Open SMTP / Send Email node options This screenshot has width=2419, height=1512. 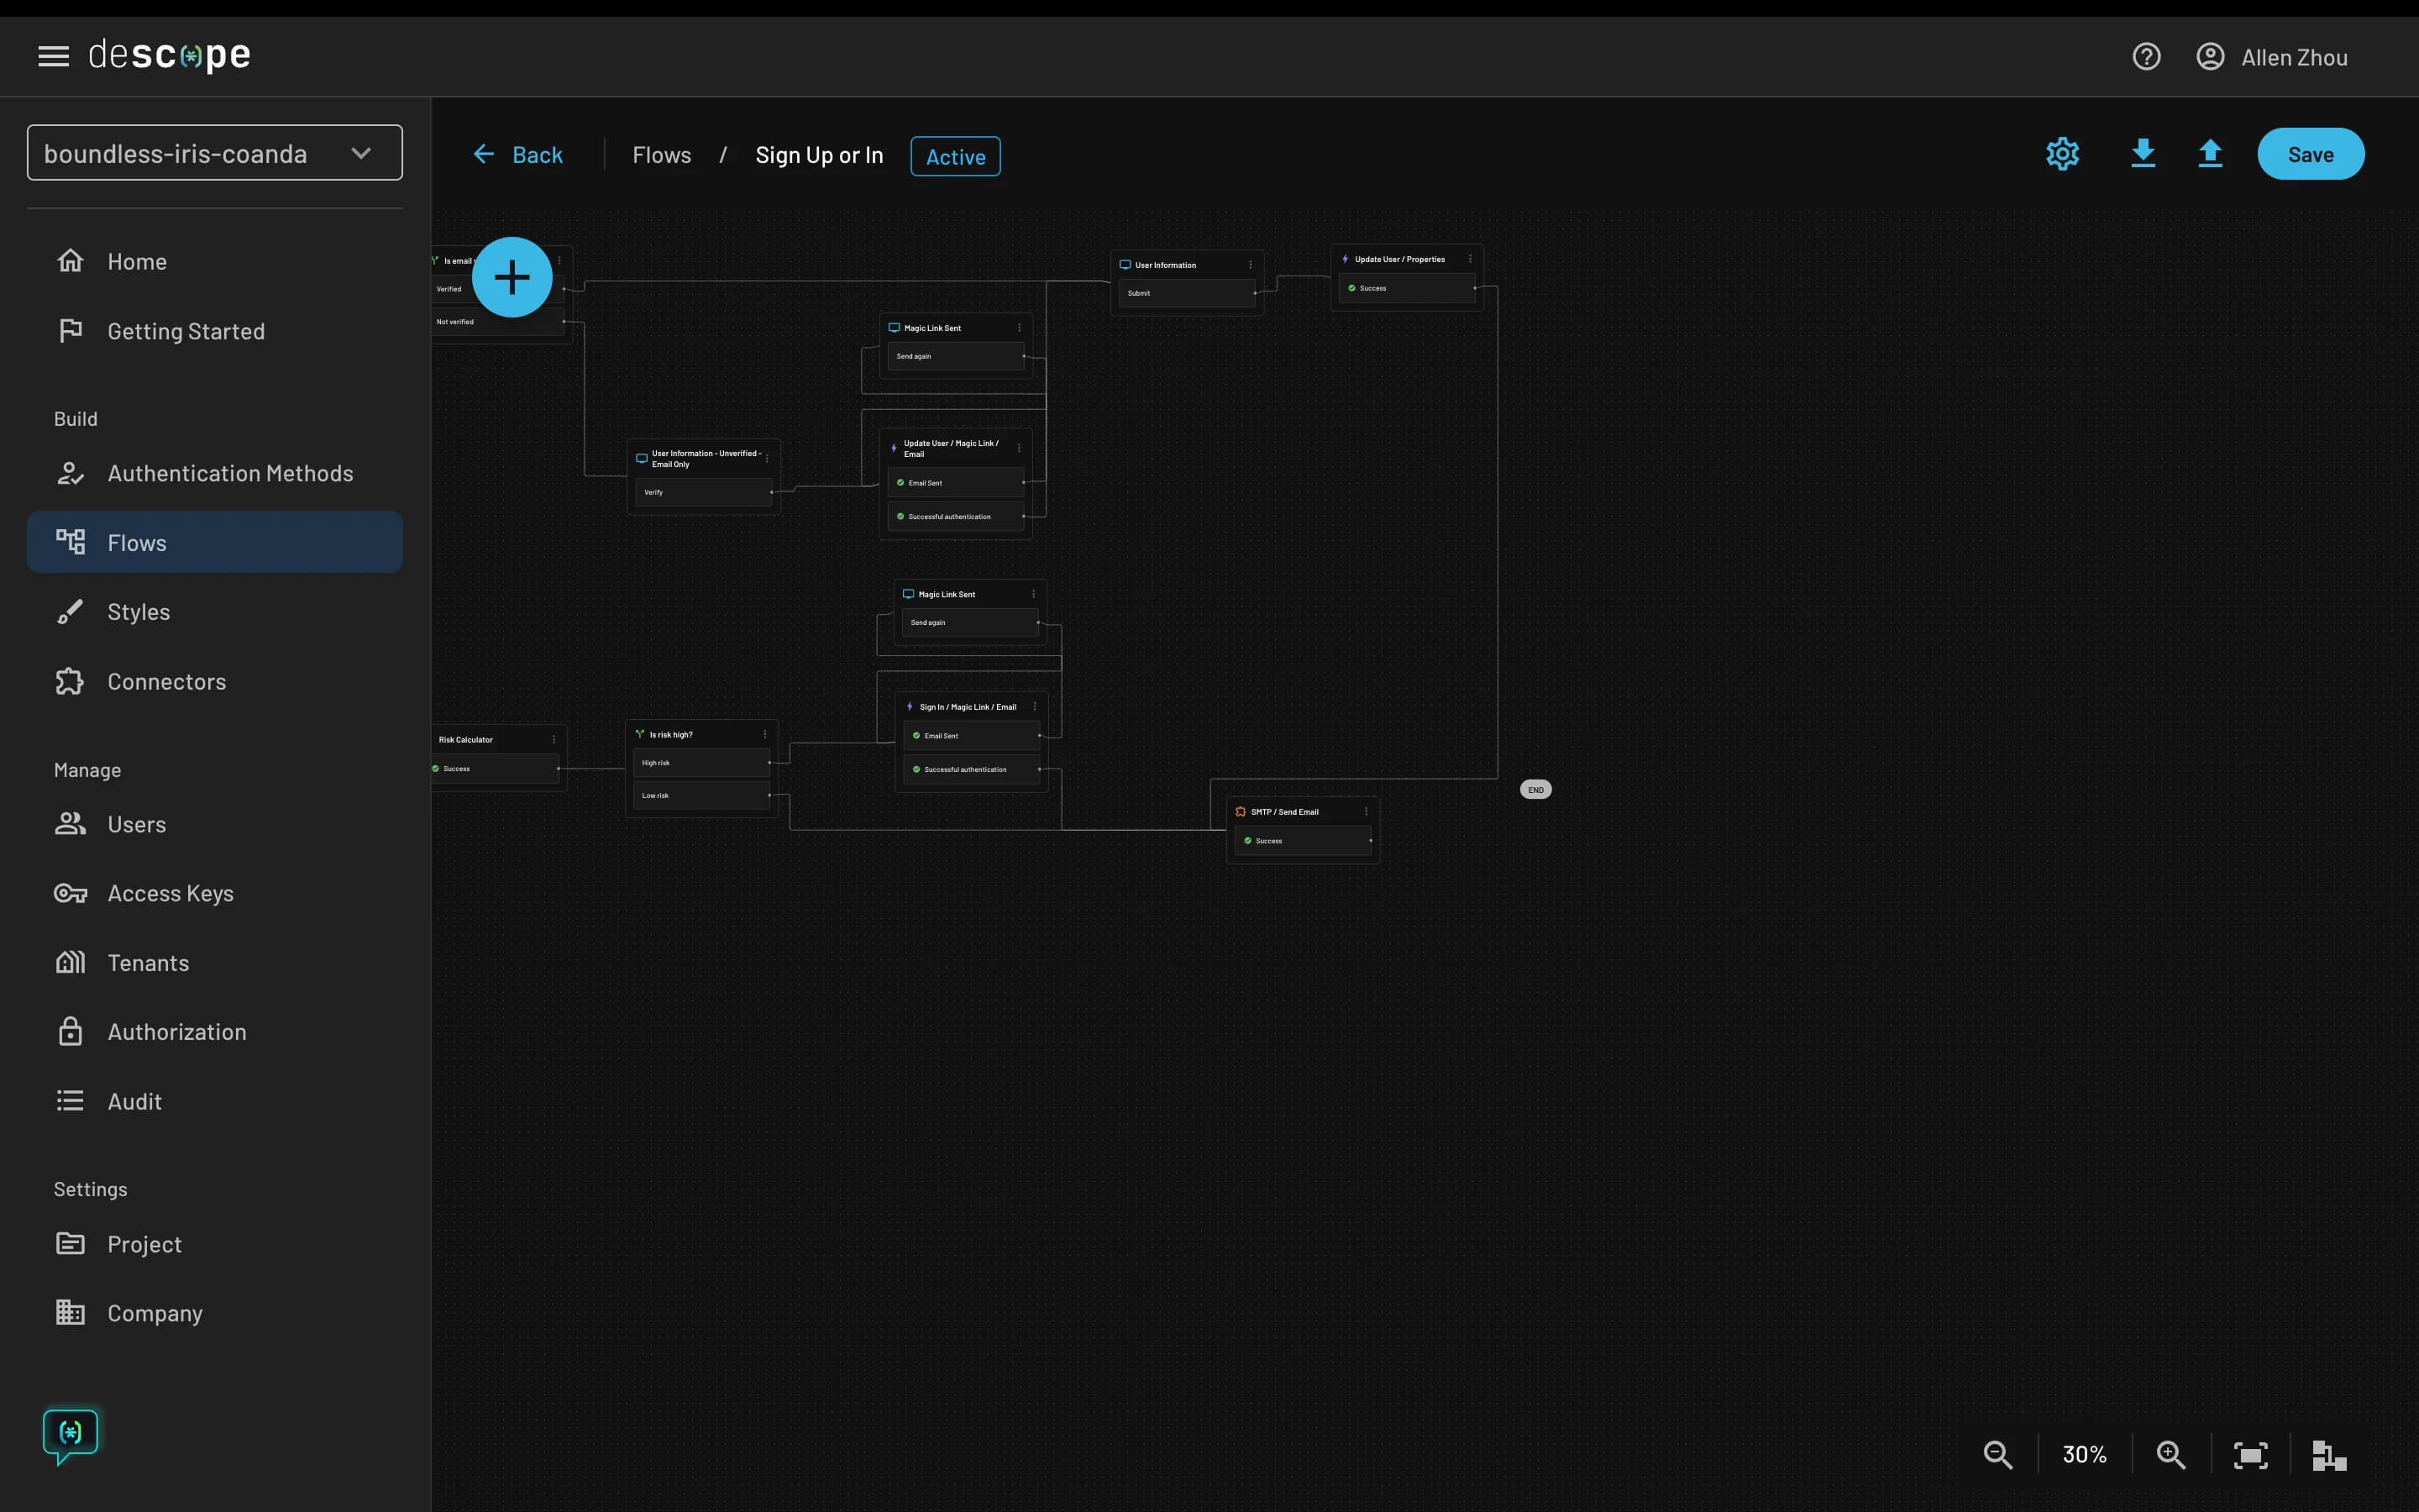[x=1367, y=812]
